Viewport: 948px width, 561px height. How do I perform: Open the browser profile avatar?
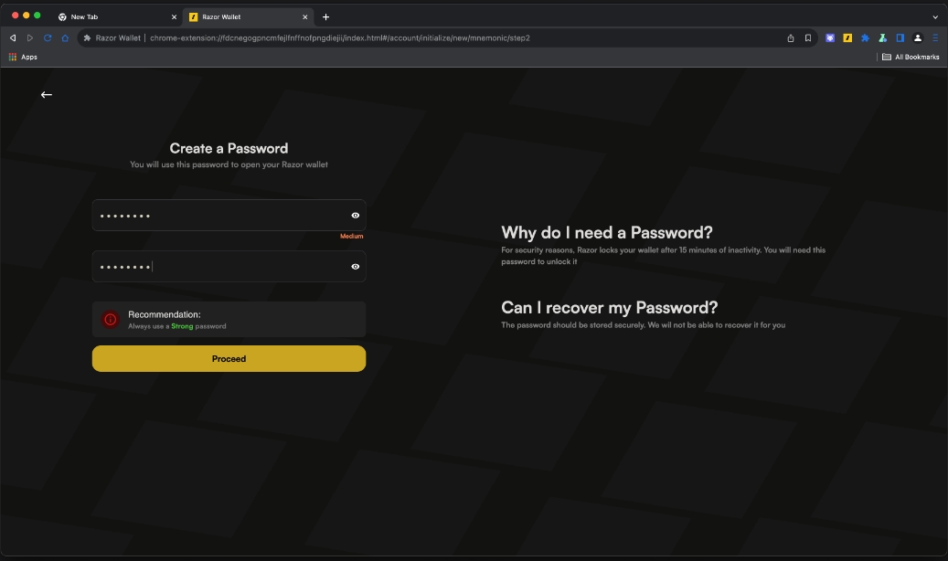pyautogui.click(x=918, y=38)
